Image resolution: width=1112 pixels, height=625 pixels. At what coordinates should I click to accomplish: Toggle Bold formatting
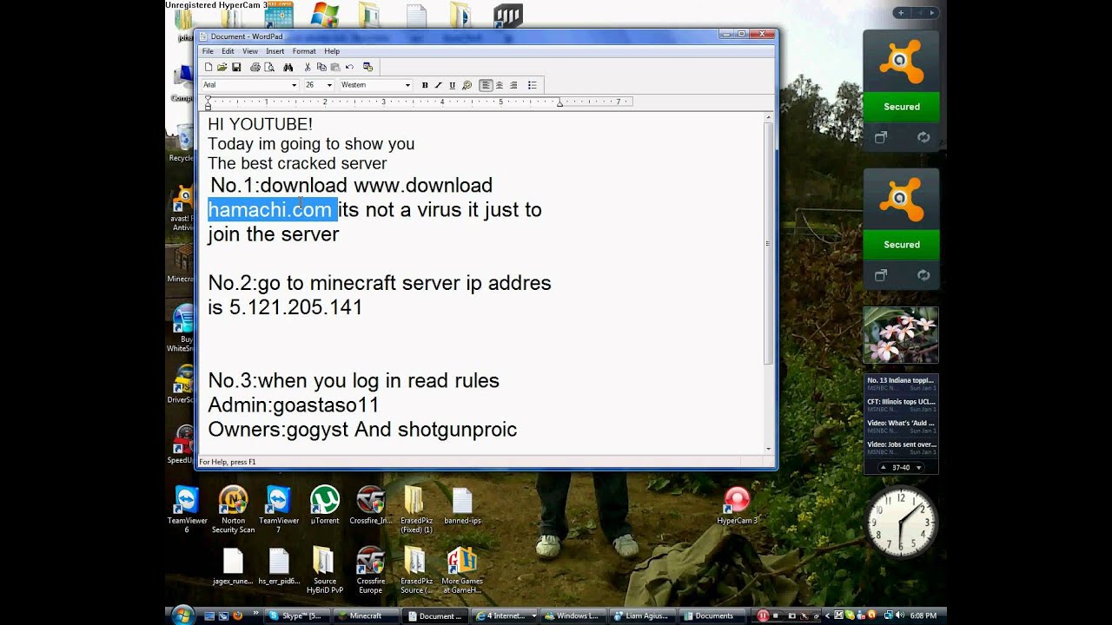click(425, 85)
